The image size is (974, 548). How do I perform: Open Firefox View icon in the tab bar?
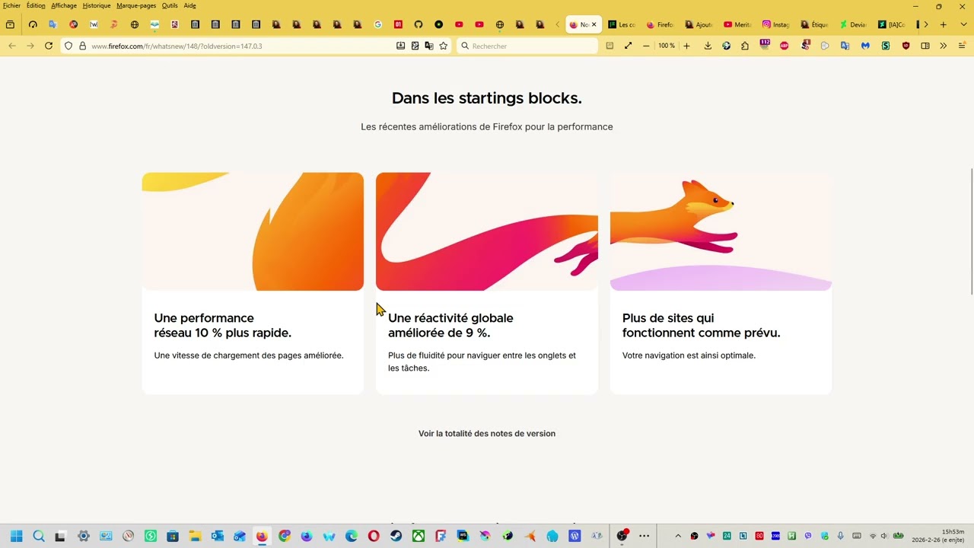[10, 24]
